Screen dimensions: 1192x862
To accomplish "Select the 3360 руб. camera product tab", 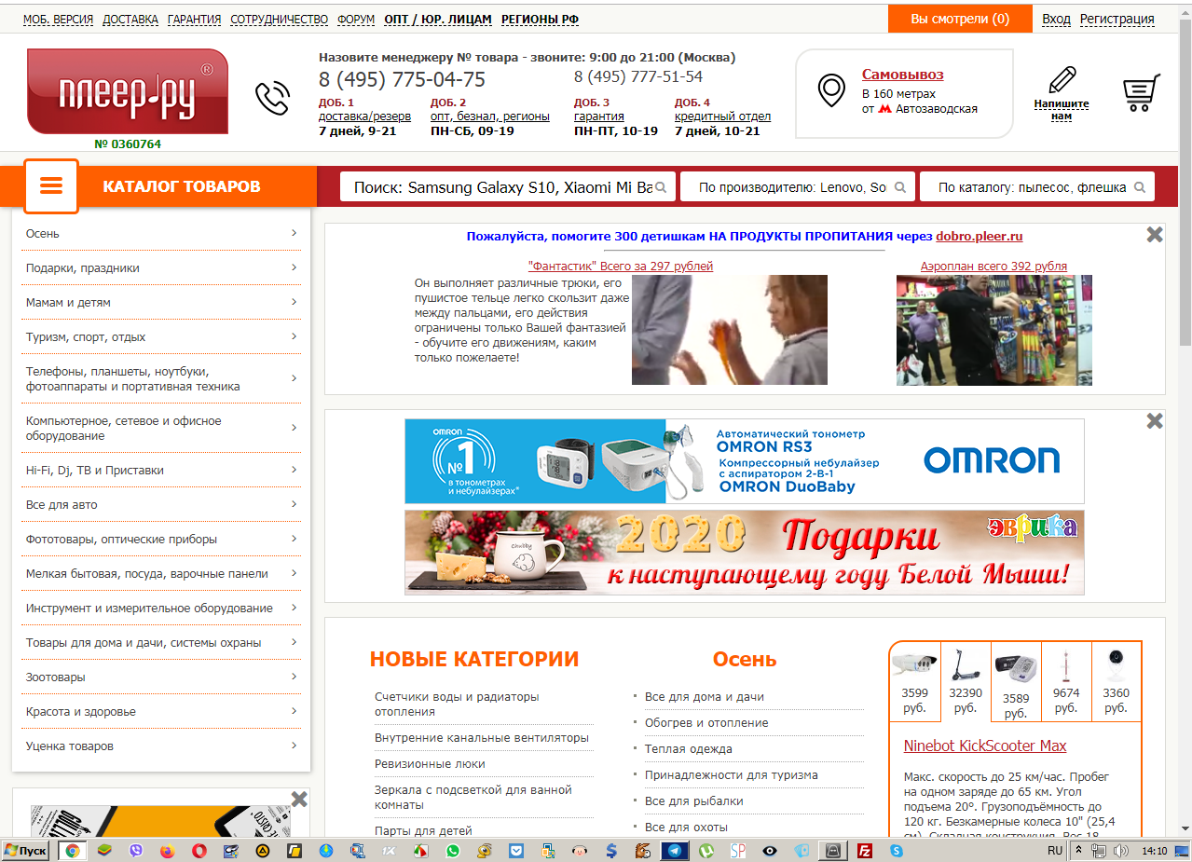I will coord(1116,682).
